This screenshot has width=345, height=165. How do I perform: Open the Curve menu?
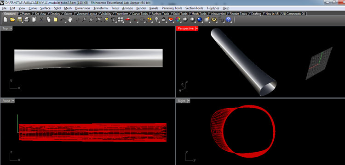point(33,8)
